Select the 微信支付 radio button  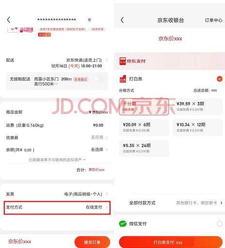(x=220, y=224)
